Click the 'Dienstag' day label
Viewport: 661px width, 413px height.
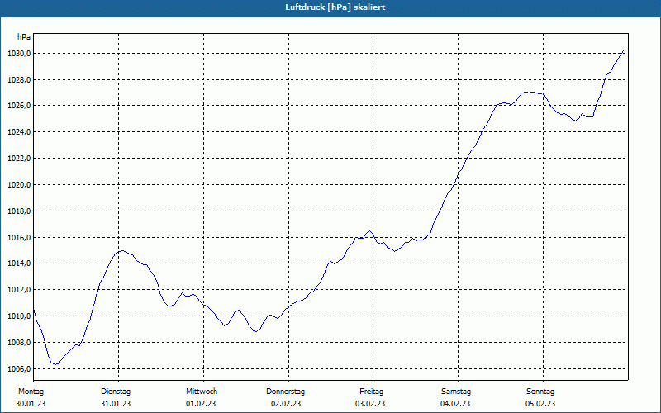point(116,392)
